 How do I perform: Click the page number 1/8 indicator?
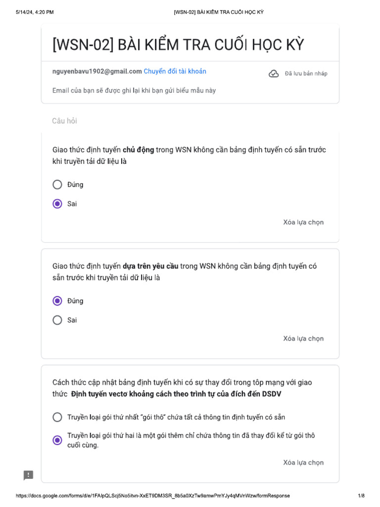click(x=361, y=496)
